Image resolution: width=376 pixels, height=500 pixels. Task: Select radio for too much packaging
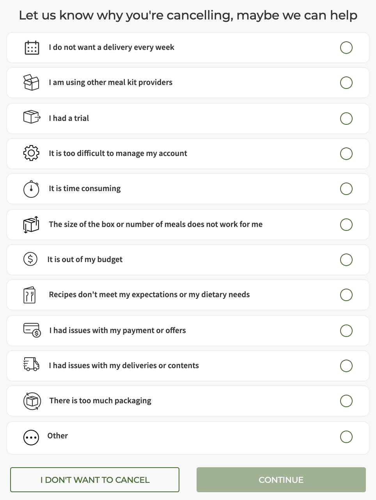point(346,401)
